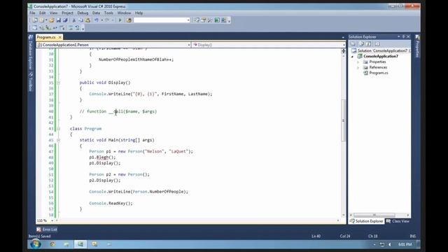
Task: Collapse the ConsoleApplication7 project node
Action: [x=352, y=57]
